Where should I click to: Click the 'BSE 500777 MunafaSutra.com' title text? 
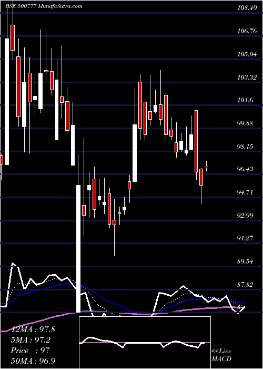tap(44, 6)
